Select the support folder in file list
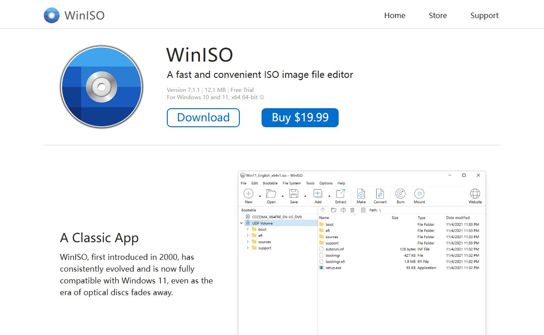The image size is (544, 335). (x=332, y=243)
